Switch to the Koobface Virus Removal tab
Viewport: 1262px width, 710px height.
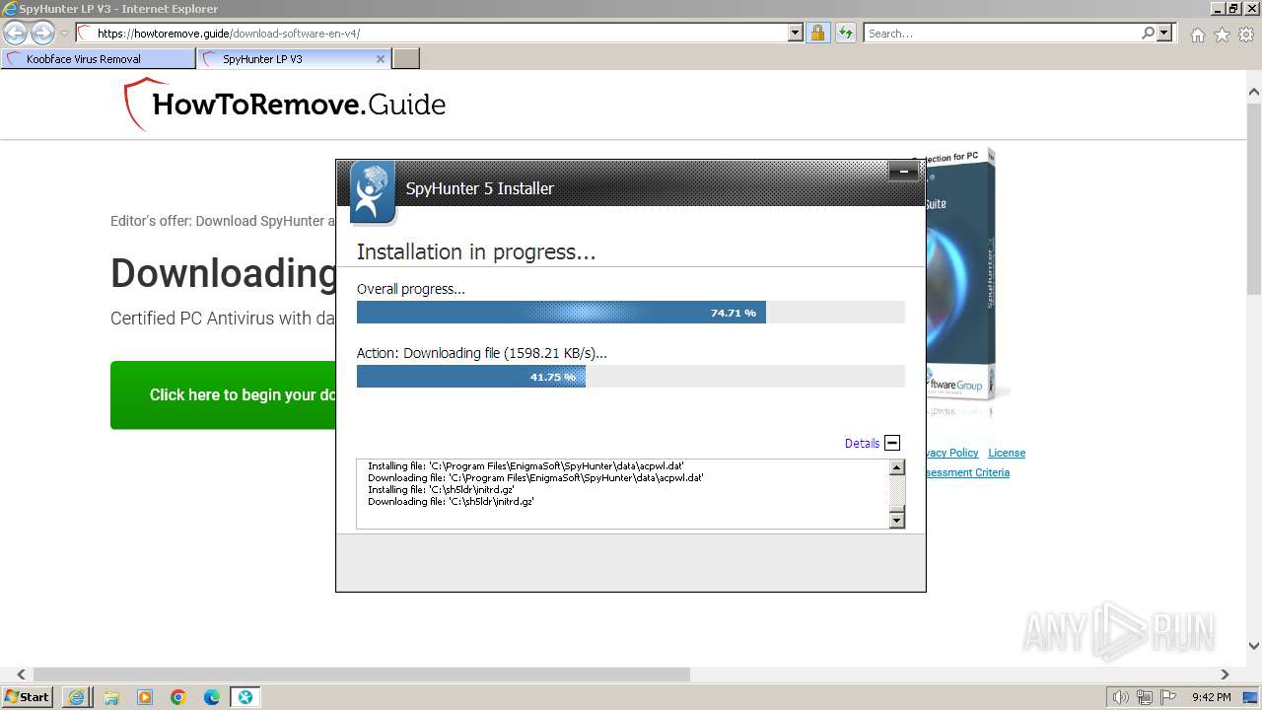[99, 59]
